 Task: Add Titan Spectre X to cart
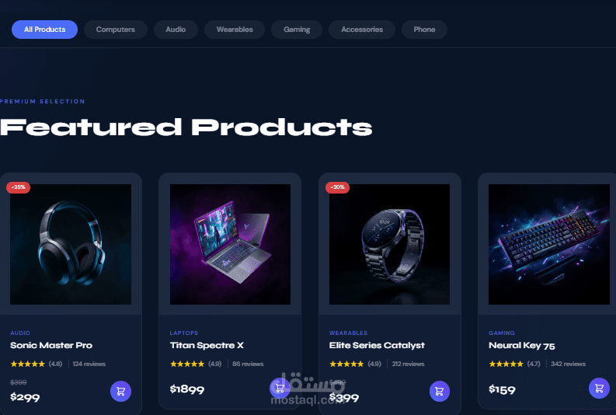280,388
